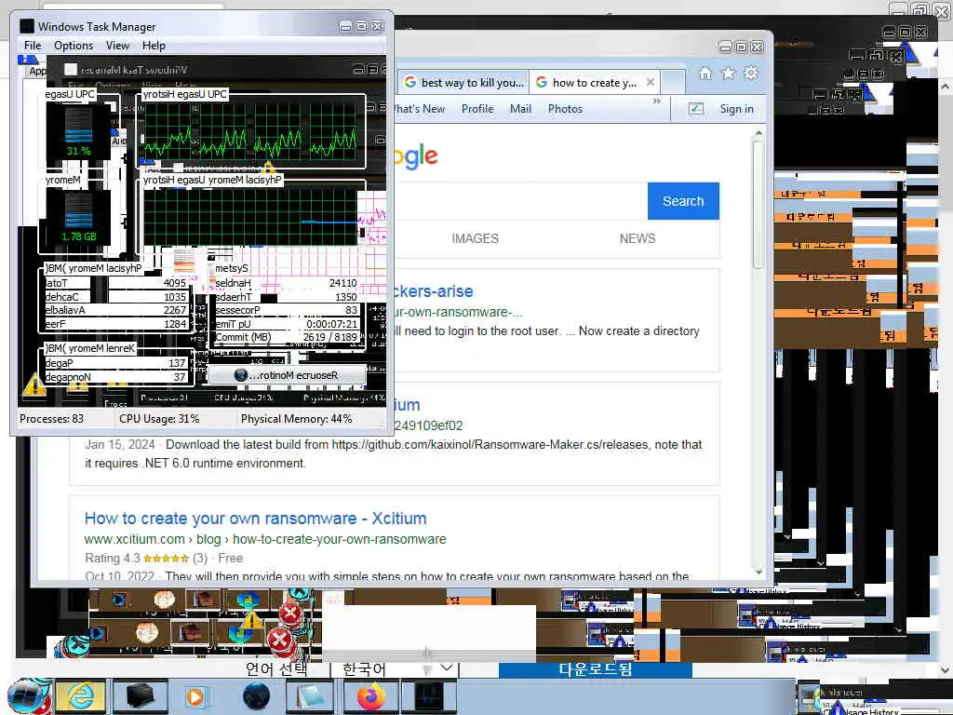The width and height of the screenshot is (953, 715).
Task: Click the Paged kernel memory value 137
Action: coord(177,363)
